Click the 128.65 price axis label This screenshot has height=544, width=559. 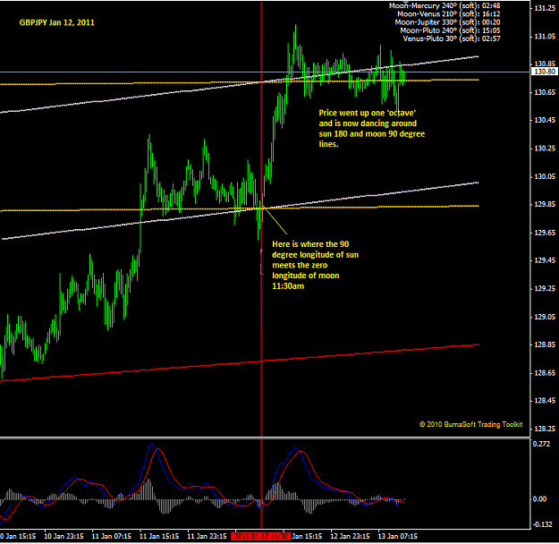tap(545, 373)
